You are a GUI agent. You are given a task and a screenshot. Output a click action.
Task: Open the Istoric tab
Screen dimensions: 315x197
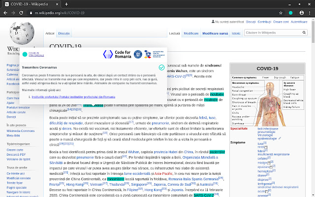pyautogui.click(x=236, y=33)
